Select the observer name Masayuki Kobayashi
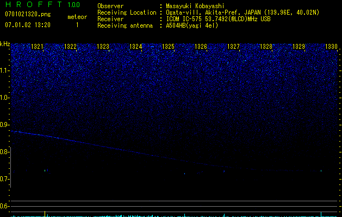Image resolution: width=342 pixels, height=217 pixels. tap(196, 6)
